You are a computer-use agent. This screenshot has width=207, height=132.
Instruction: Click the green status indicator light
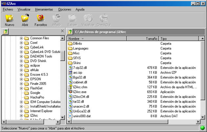202,128
